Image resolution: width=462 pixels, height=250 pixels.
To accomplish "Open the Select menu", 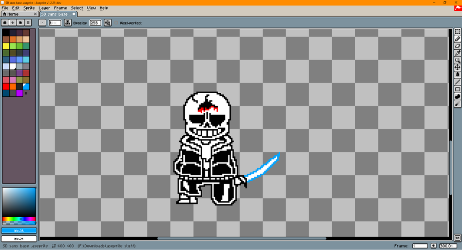I will pyautogui.click(x=77, y=8).
